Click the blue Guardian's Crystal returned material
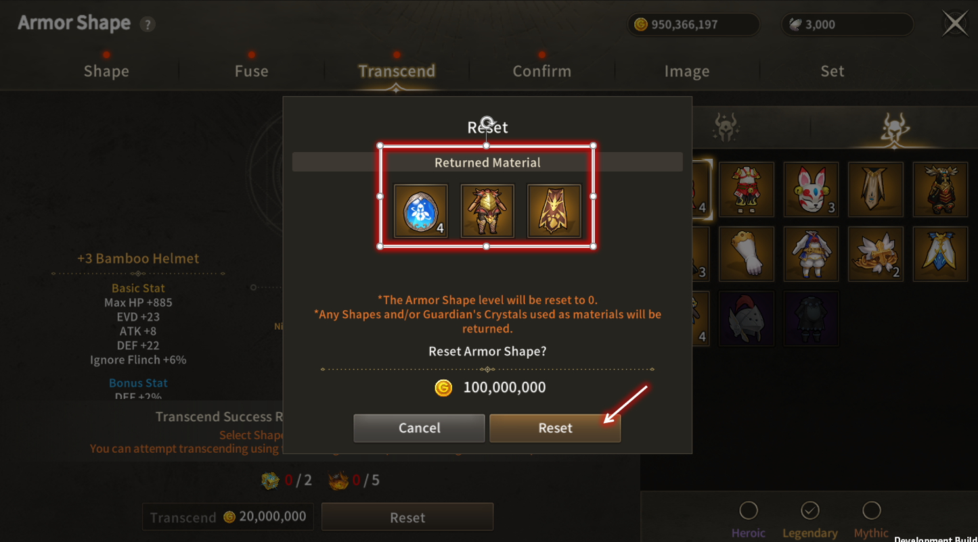 420,211
